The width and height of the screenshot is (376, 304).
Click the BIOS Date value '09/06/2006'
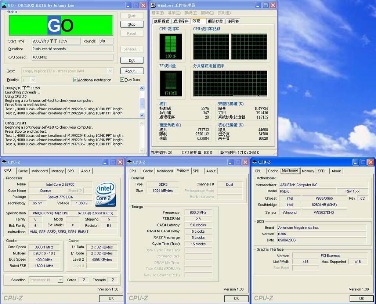click(x=322, y=240)
